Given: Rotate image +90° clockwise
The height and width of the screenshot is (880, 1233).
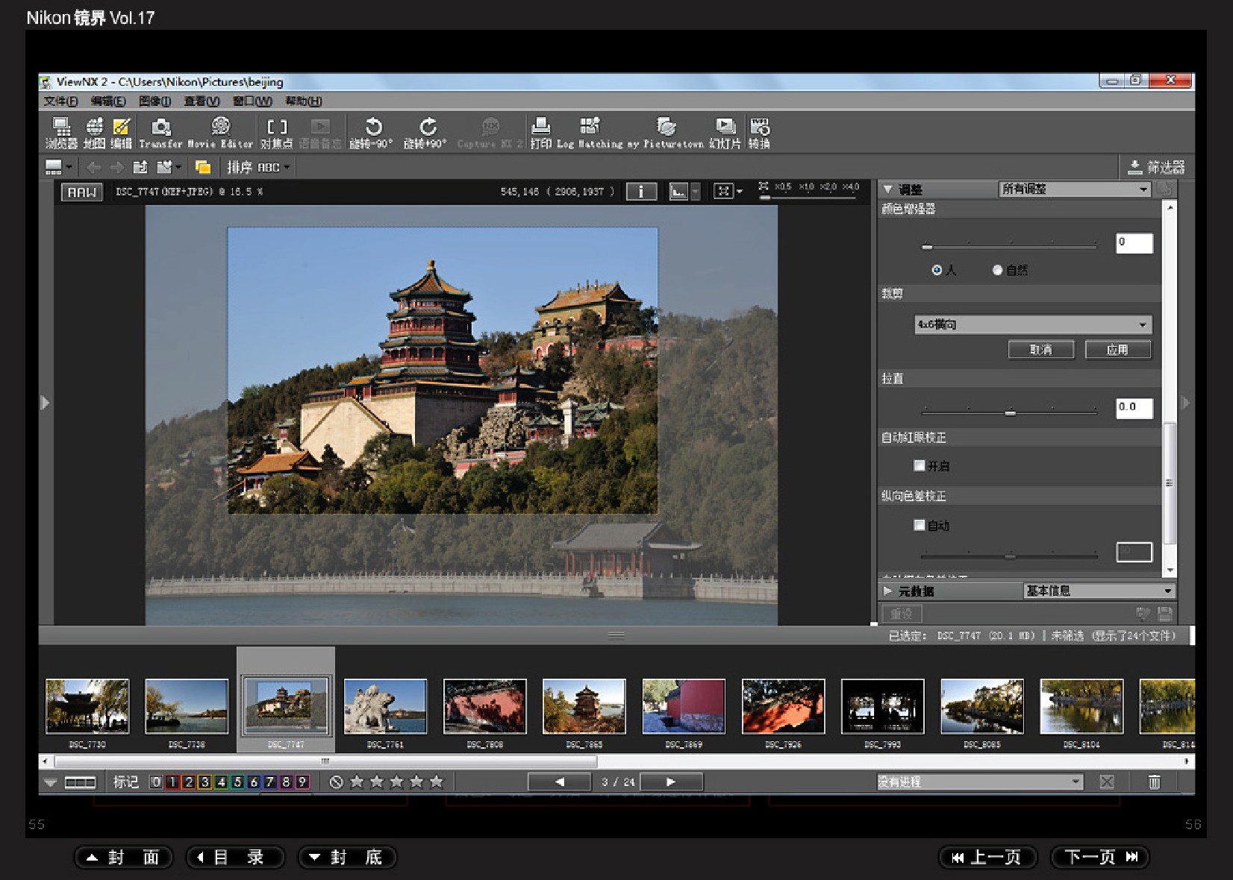Looking at the screenshot, I should point(425,133).
